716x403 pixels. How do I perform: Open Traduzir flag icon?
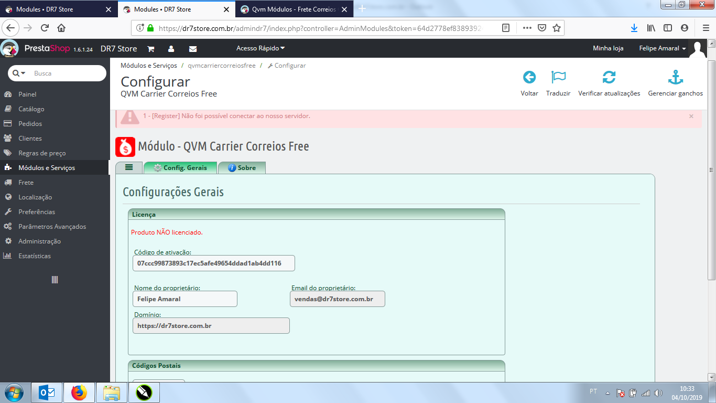[558, 78]
